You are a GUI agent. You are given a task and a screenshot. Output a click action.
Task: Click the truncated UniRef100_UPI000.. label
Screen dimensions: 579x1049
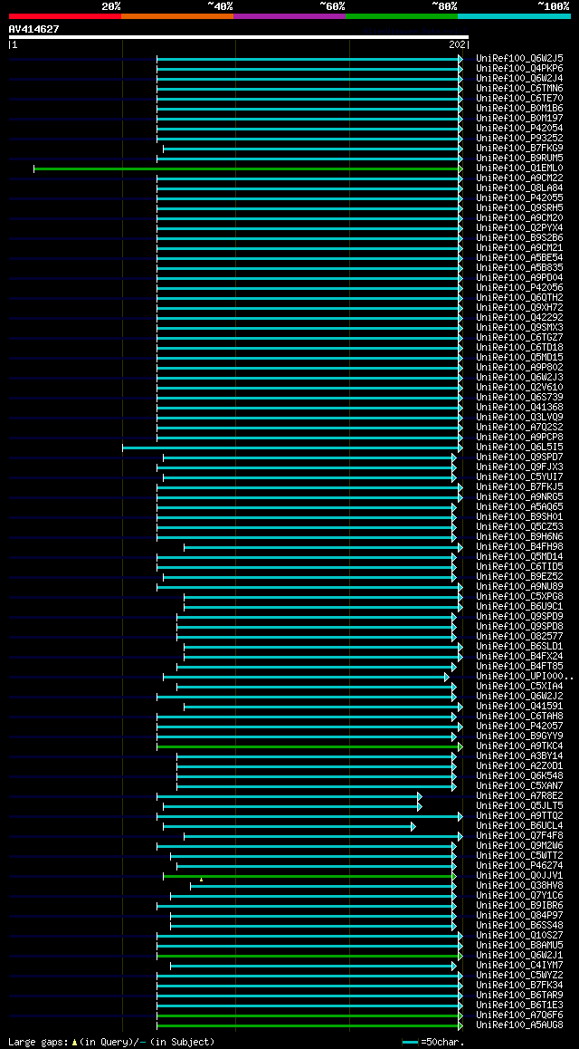[x=525, y=677]
